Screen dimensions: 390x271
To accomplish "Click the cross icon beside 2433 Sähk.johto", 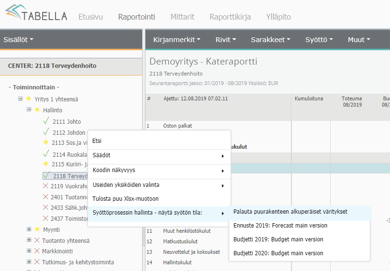I will click(x=45, y=207).
